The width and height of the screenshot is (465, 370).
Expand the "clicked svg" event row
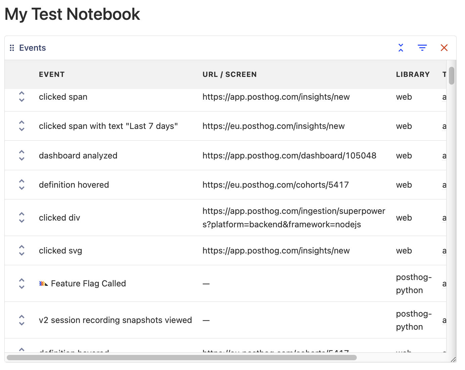[22, 250]
